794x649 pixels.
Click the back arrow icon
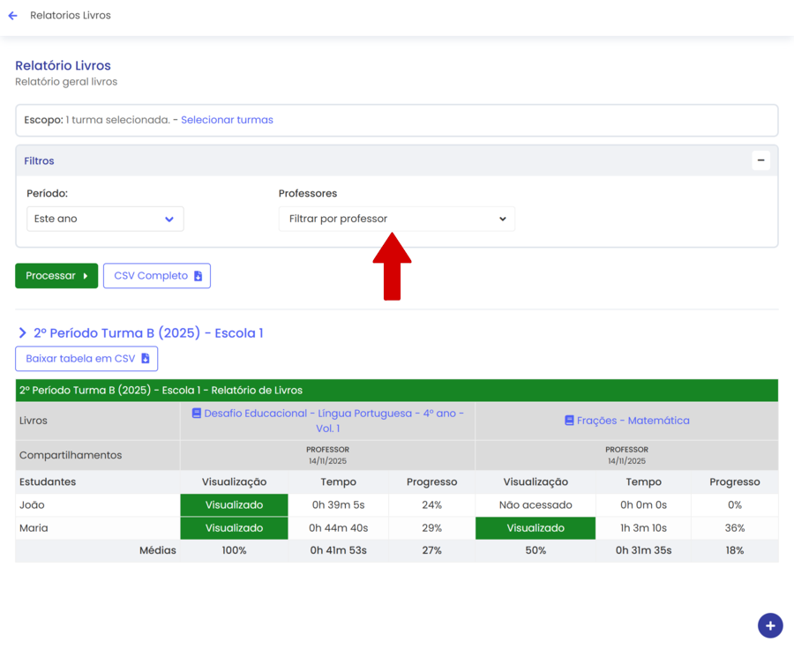click(x=12, y=16)
